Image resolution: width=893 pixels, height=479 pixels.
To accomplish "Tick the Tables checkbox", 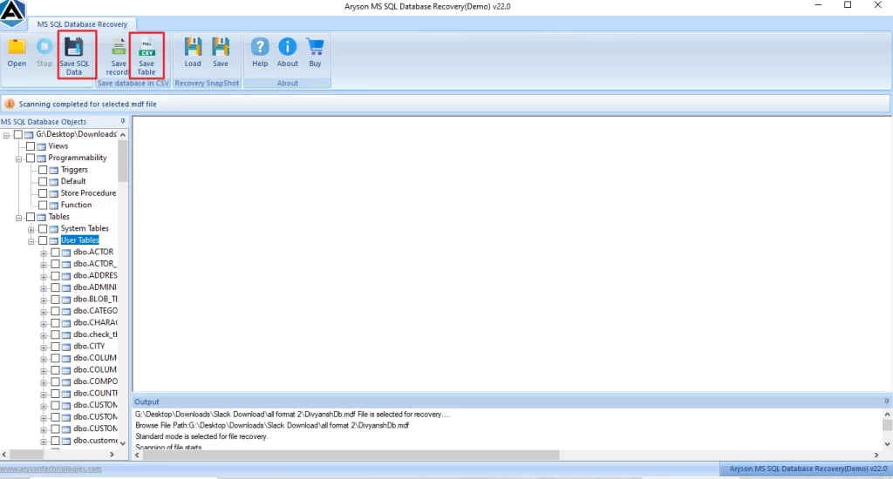I will point(31,217).
